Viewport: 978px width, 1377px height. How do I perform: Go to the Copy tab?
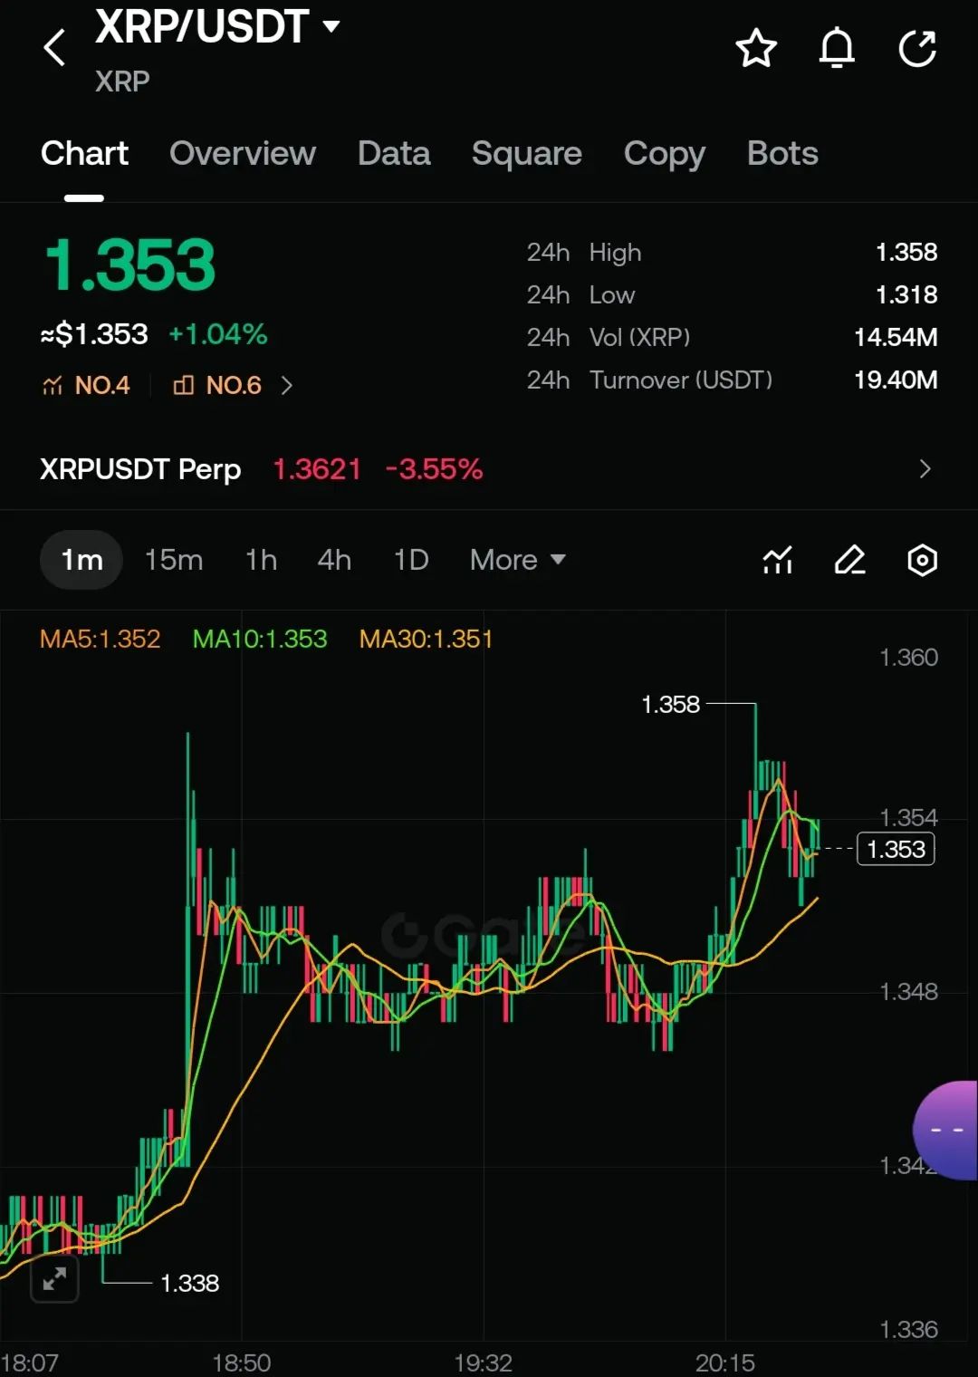[x=665, y=154]
